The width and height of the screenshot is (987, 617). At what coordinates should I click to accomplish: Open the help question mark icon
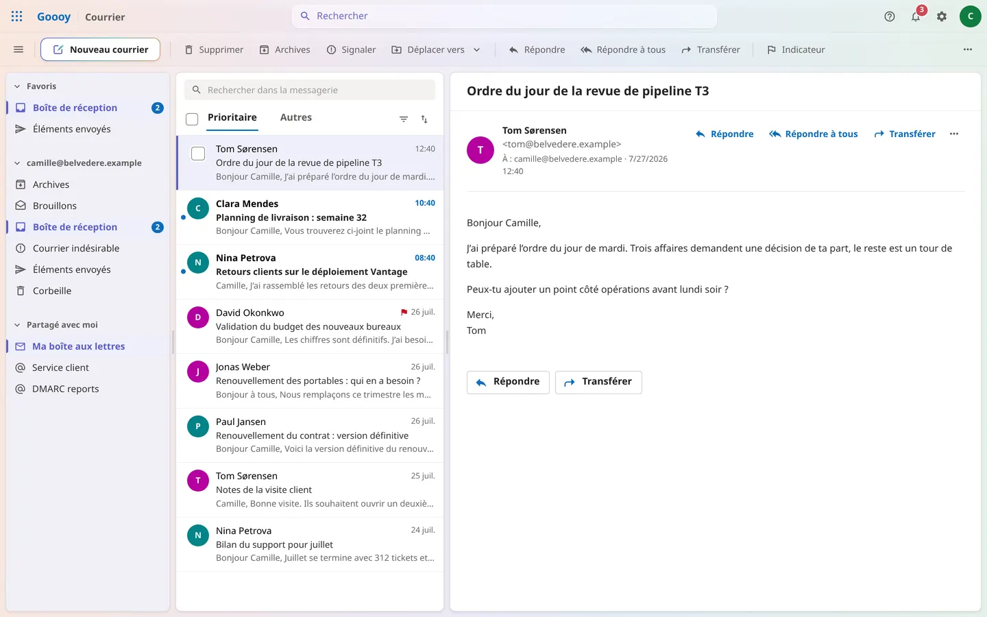pos(890,16)
